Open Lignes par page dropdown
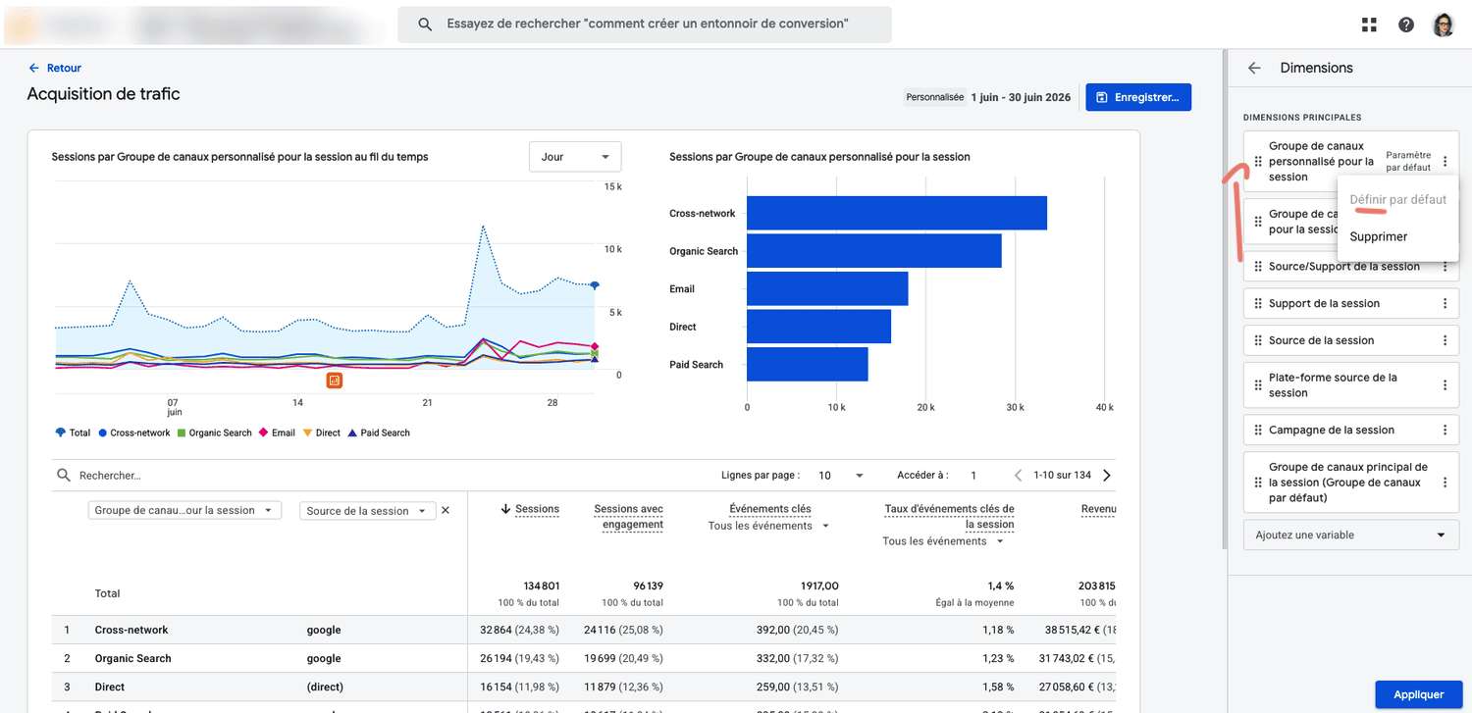The width and height of the screenshot is (1472, 713). pyautogui.click(x=841, y=476)
